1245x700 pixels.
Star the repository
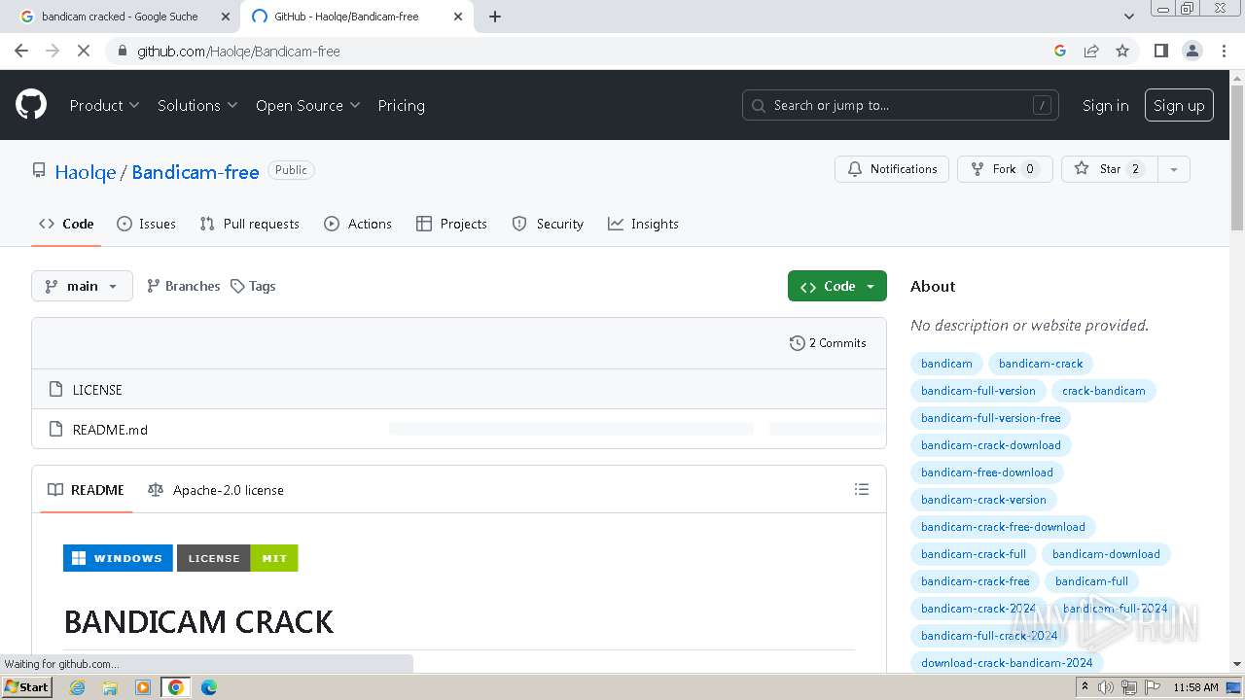click(1109, 169)
